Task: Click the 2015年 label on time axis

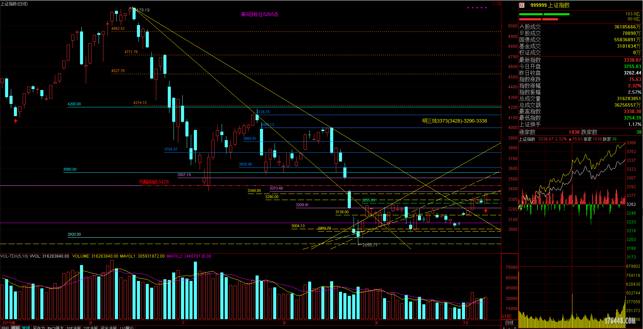Action: tap(8, 323)
